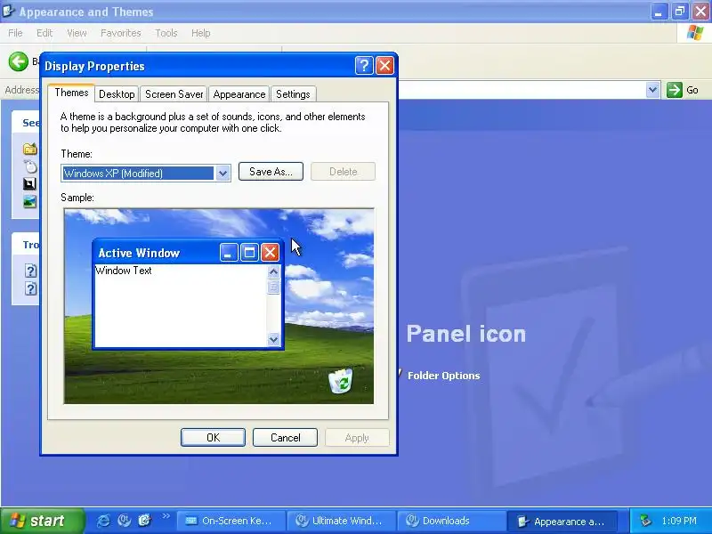Close the Display Properties dialog with red X

tap(385, 66)
